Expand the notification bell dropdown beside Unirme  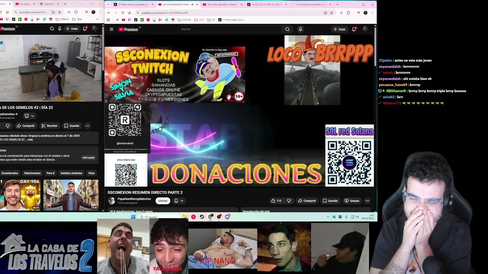(178, 201)
